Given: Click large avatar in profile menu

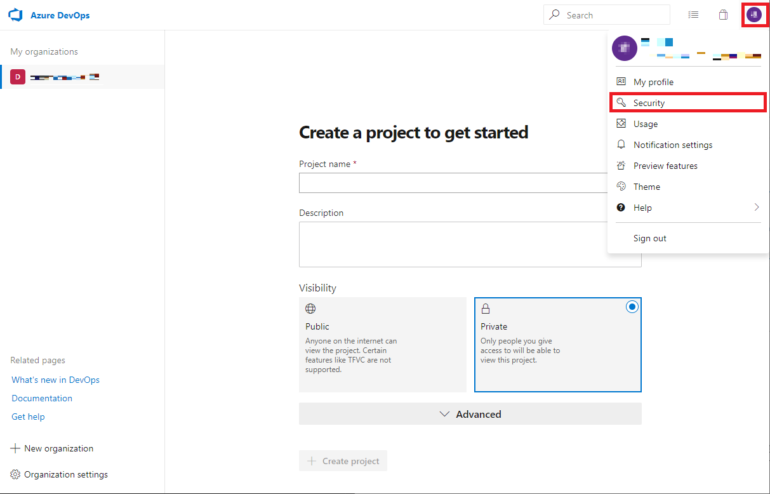Looking at the screenshot, I should point(625,48).
